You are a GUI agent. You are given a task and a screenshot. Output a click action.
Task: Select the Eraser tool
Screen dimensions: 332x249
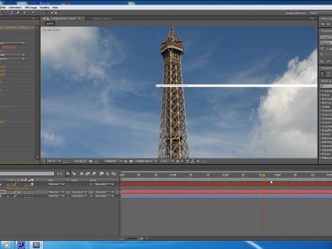click(18, 13)
